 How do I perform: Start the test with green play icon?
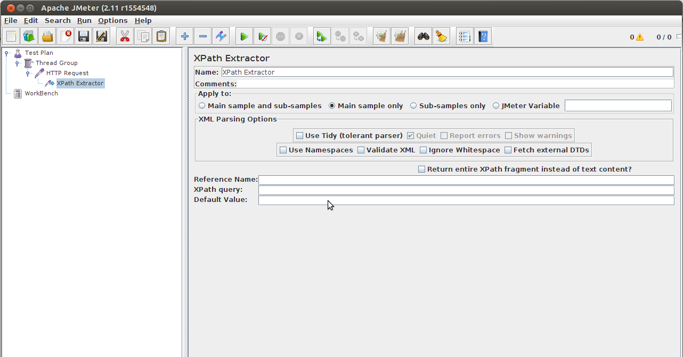click(x=244, y=37)
